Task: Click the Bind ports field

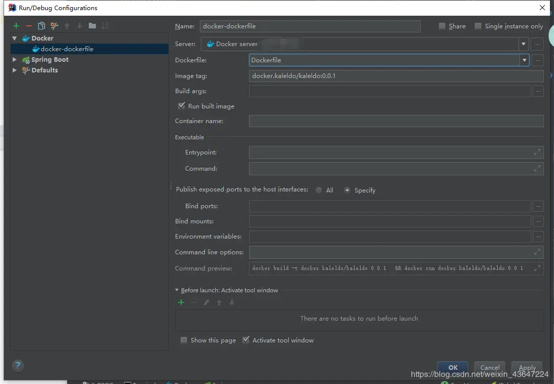Action: point(390,206)
